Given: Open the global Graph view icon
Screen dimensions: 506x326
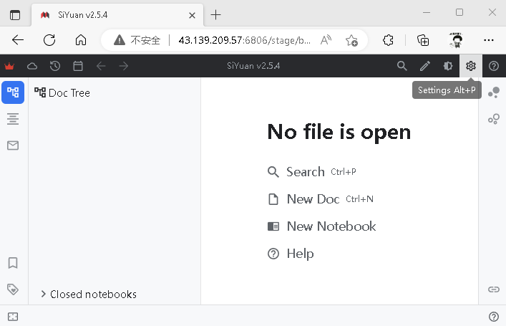Looking at the screenshot, I should [494, 92].
